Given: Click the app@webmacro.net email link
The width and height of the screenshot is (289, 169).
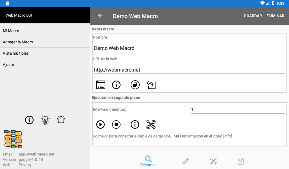Looking at the screenshot, I should (36, 154).
